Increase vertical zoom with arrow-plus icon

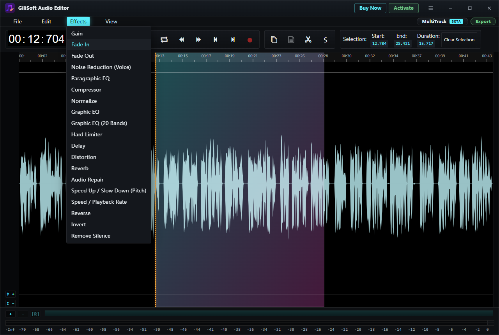pos(11,294)
